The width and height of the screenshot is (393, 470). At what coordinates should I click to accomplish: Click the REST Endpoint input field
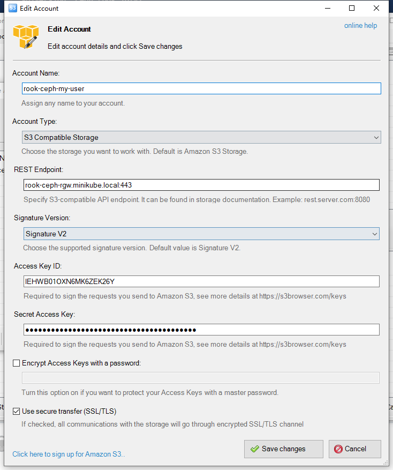pos(201,185)
